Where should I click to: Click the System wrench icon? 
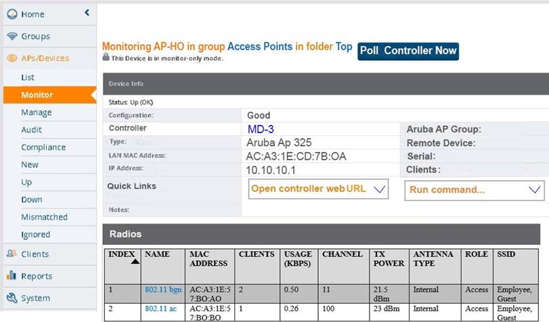click(x=12, y=298)
